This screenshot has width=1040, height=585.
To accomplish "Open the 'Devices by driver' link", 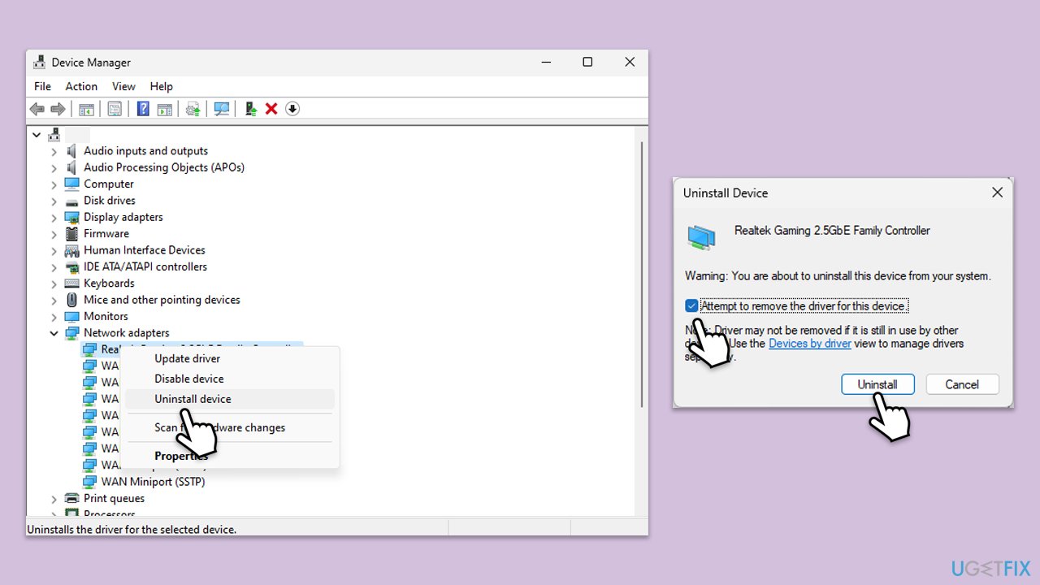I will point(810,344).
